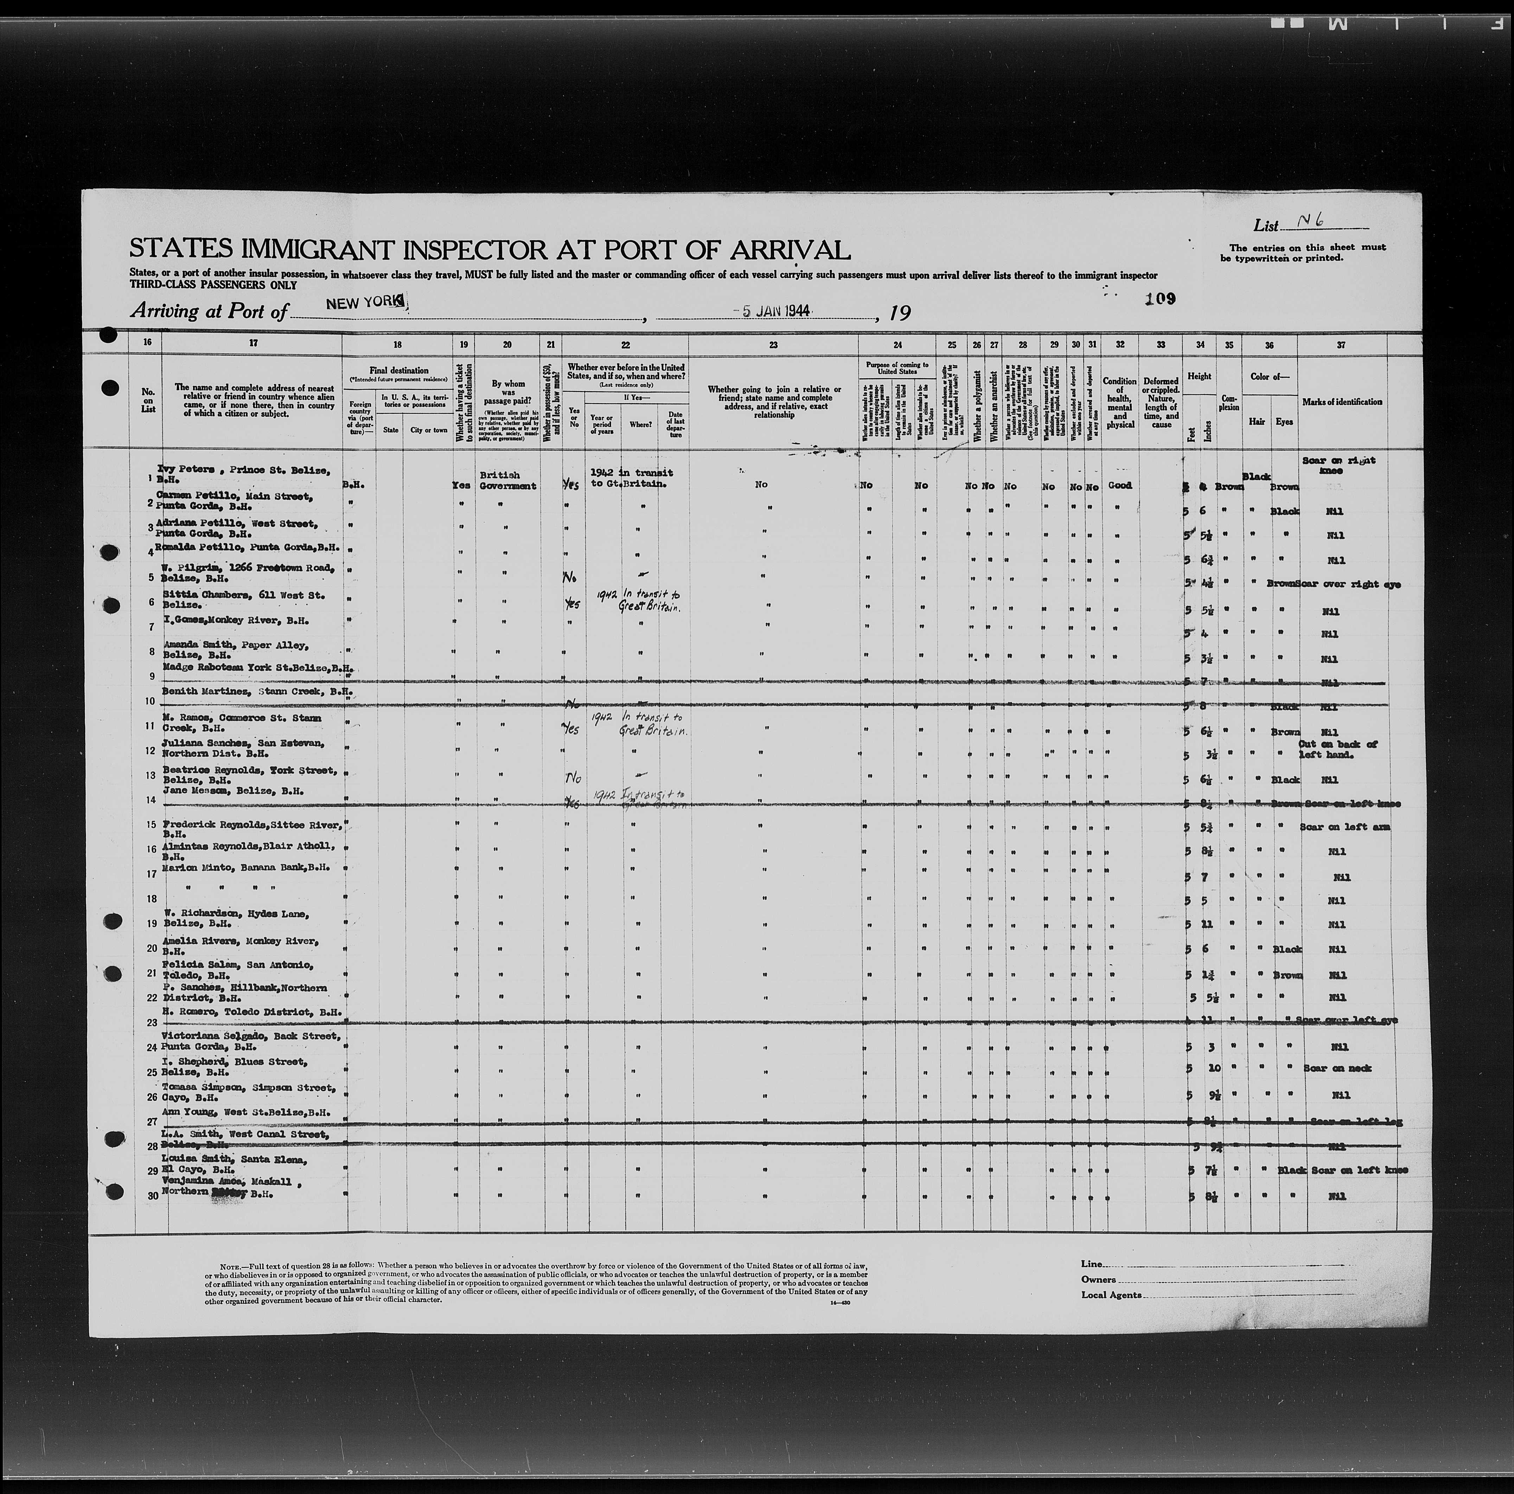Select Beatrice Reynolds, York Street entry

point(249,775)
